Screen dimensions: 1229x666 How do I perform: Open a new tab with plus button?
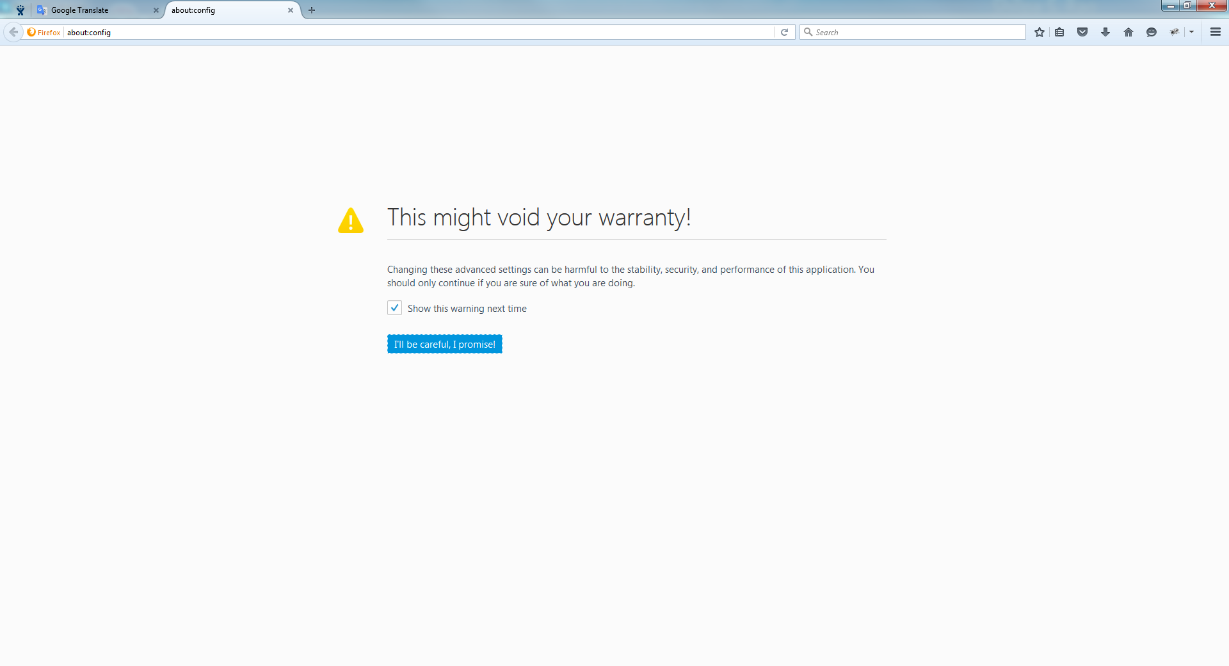tap(312, 10)
